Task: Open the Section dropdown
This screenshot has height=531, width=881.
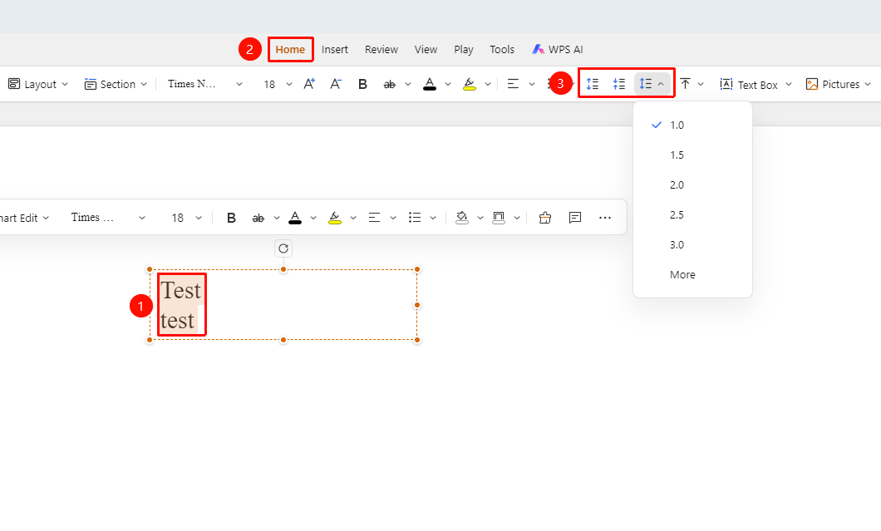Action: [x=116, y=84]
